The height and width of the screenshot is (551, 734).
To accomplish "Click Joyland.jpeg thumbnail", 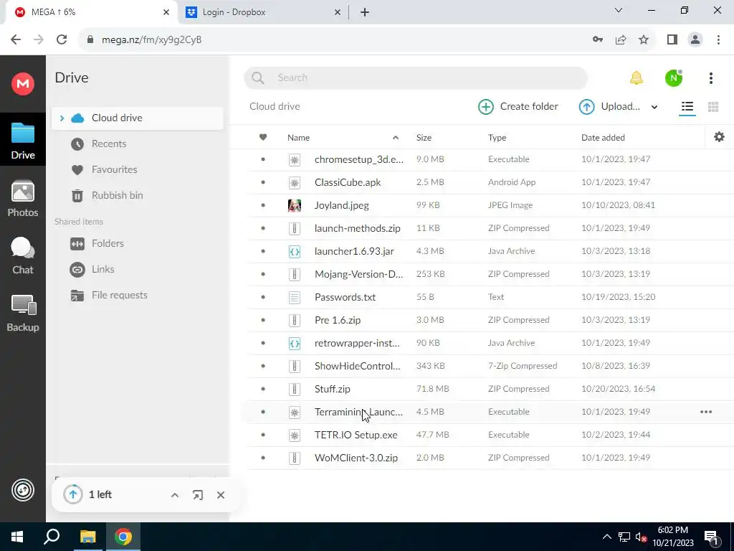I will [295, 206].
